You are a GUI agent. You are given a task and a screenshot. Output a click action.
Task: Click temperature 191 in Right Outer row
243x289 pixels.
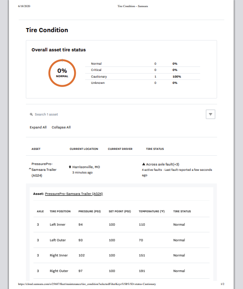142,271
